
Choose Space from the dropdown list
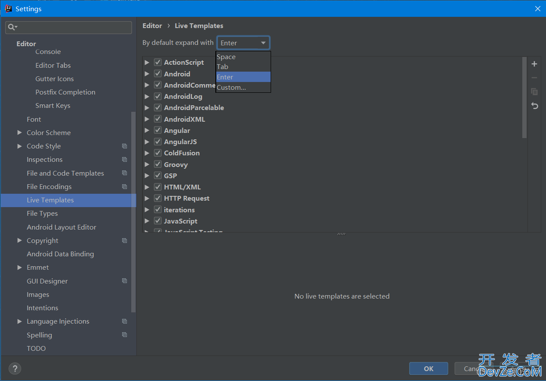pyautogui.click(x=243, y=57)
